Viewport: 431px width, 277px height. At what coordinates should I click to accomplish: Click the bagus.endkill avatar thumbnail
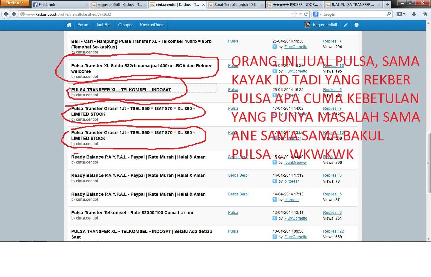307,25
